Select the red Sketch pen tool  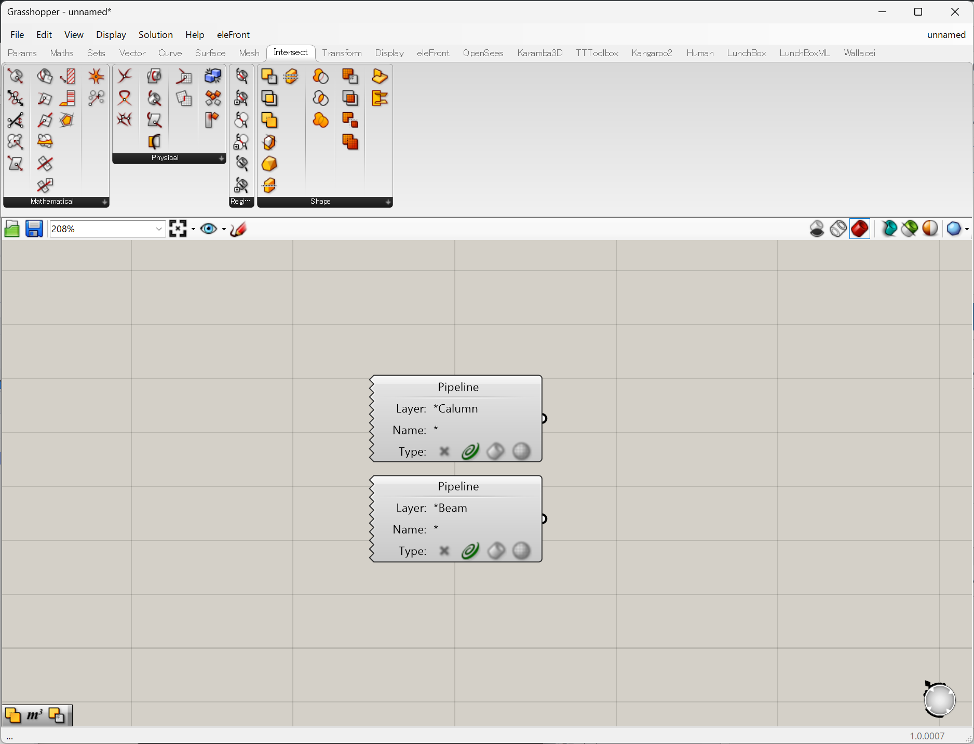[x=238, y=229]
